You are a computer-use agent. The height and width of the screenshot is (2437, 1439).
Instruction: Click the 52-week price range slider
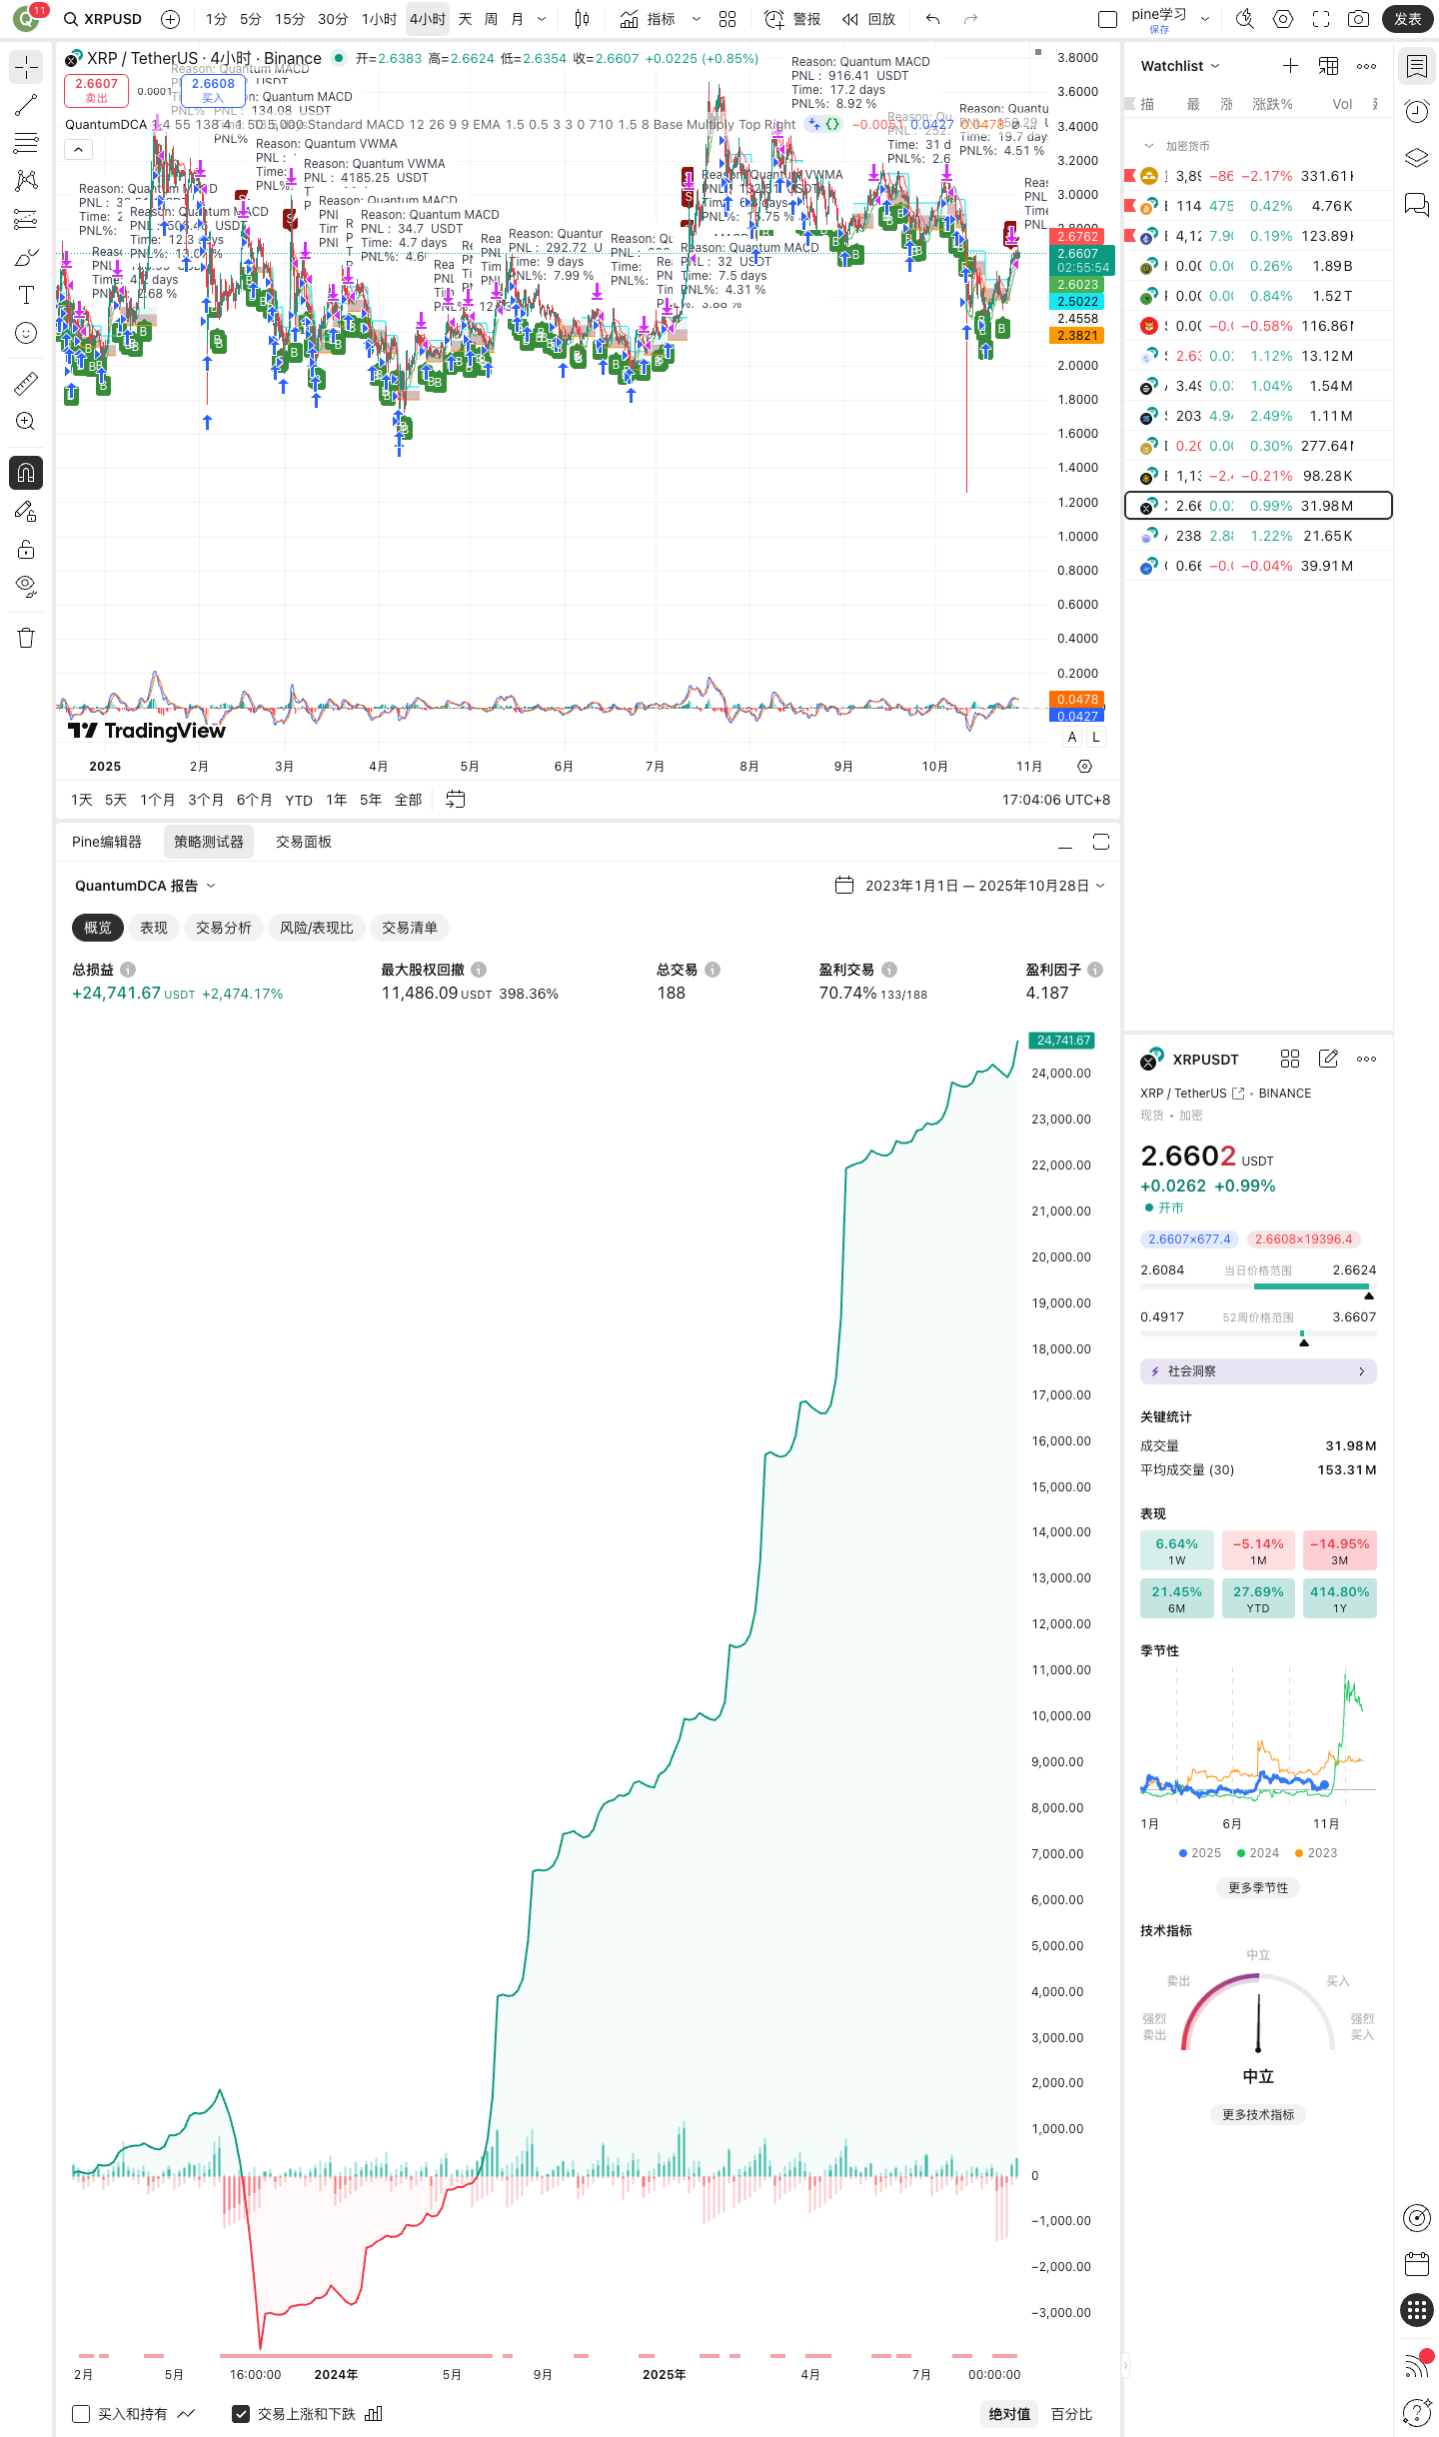coord(1258,1332)
